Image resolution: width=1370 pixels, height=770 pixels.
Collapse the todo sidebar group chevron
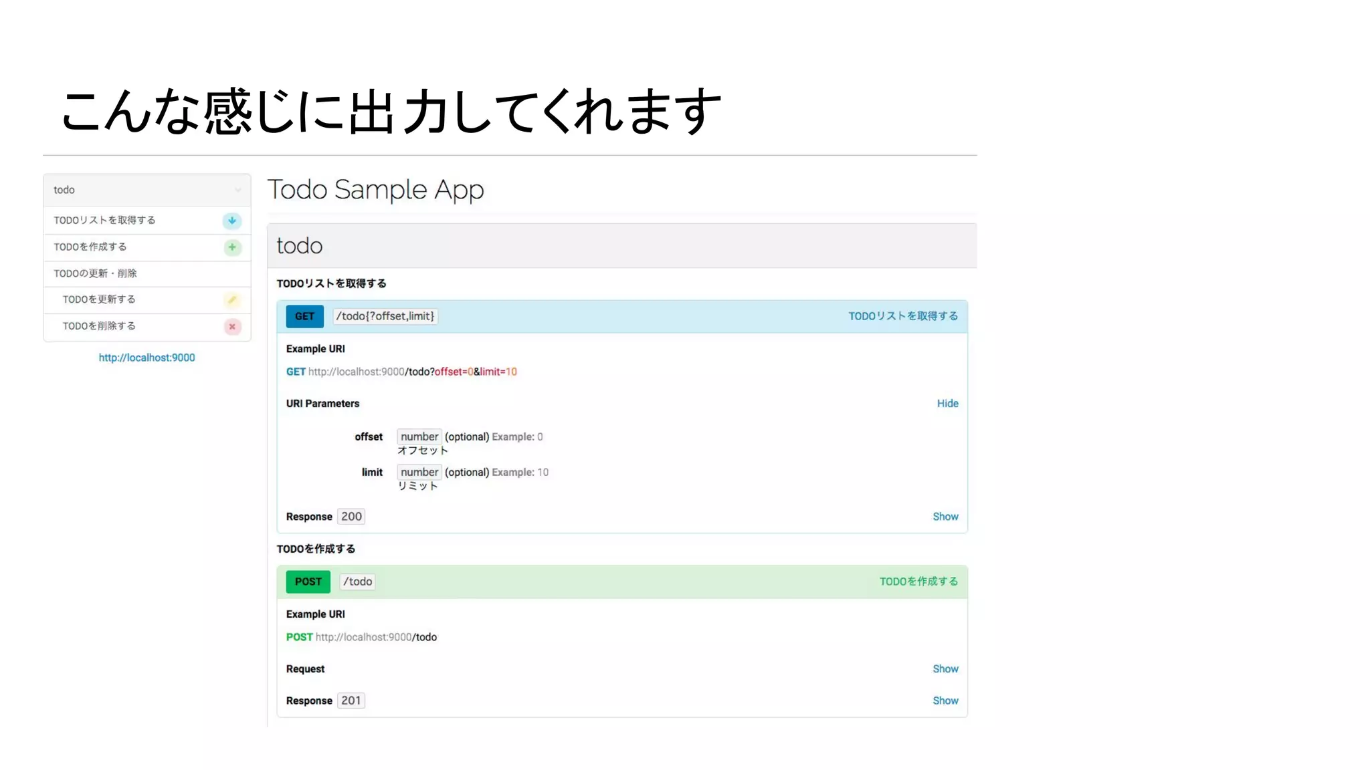click(237, 190)
